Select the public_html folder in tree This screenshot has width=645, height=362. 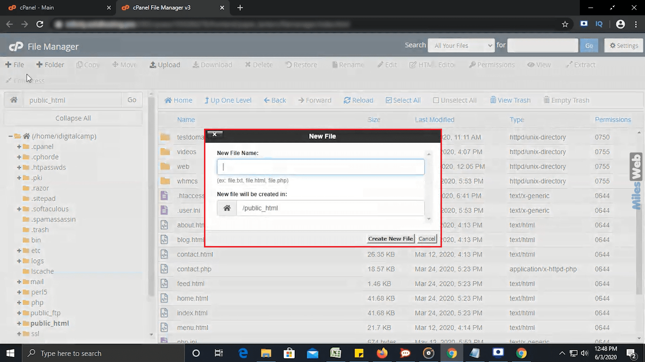click(x=50, y=323)
